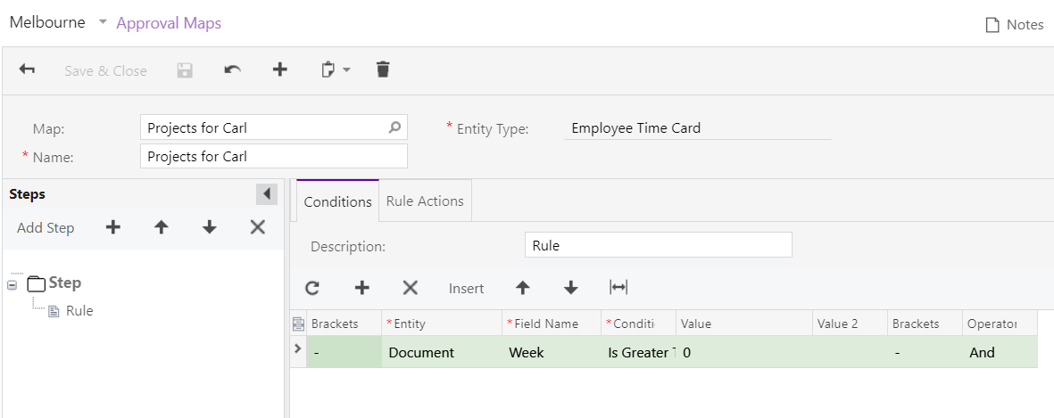Move the step down in the Steps panel
Image resolution: width=1054 pixels, height=418 pixels.
pyautogui.click(x=210, y=228)
